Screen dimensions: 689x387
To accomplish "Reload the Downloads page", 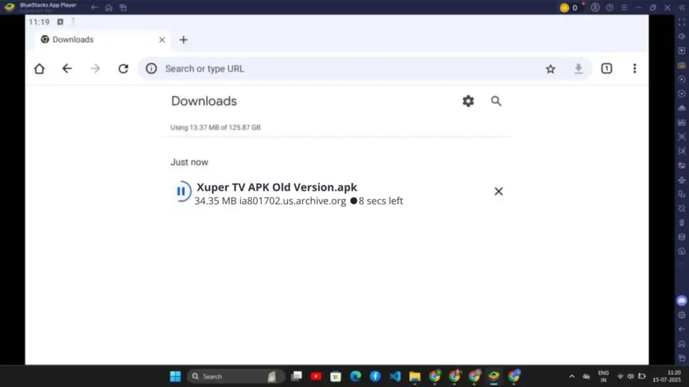I will tap(123, 68).
